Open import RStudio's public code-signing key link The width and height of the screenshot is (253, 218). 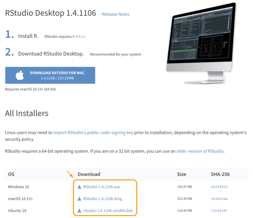tap(93, 133)
